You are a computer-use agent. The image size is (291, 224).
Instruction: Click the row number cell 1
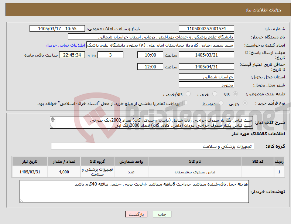(x=279, y=172)
